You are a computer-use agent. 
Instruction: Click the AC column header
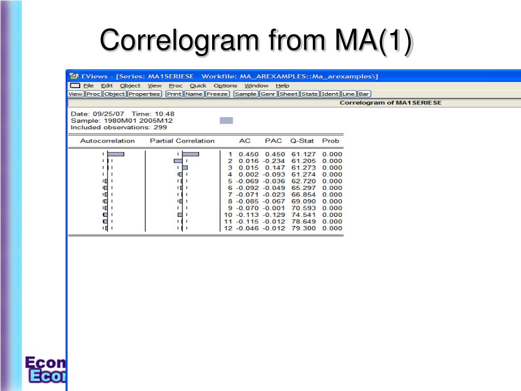245,141
